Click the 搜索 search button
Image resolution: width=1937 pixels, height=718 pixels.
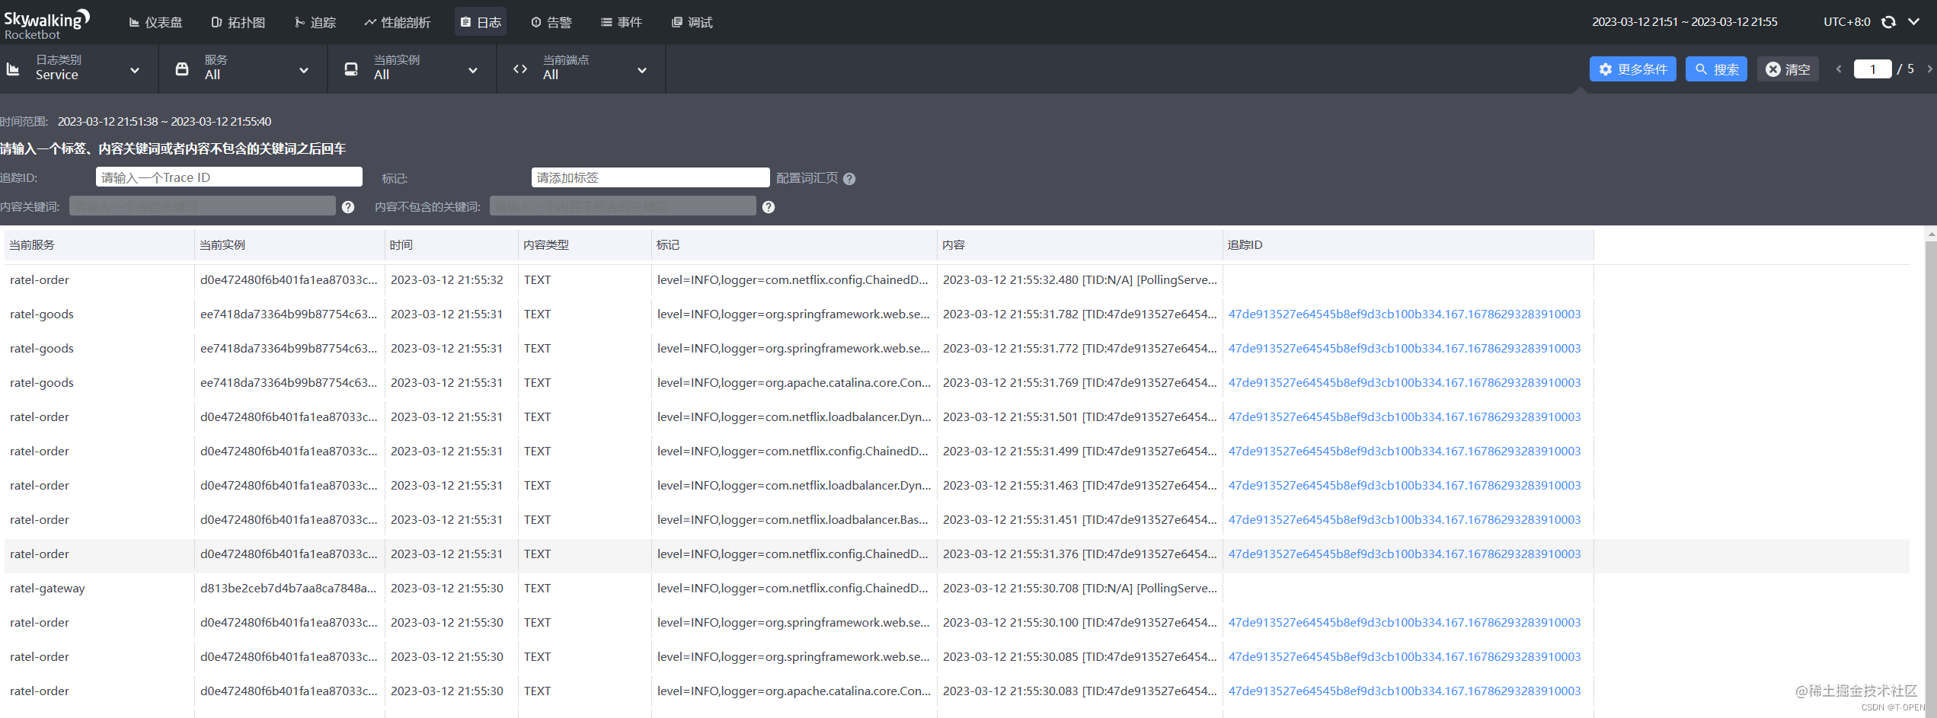(x=1716, y=69)
